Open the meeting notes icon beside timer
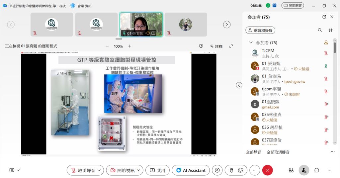Image resolution: width=340 pixels, height=178 pixels. (275, 5)
